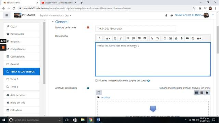Open the Windows Start menu

click(x=4, y=120)
